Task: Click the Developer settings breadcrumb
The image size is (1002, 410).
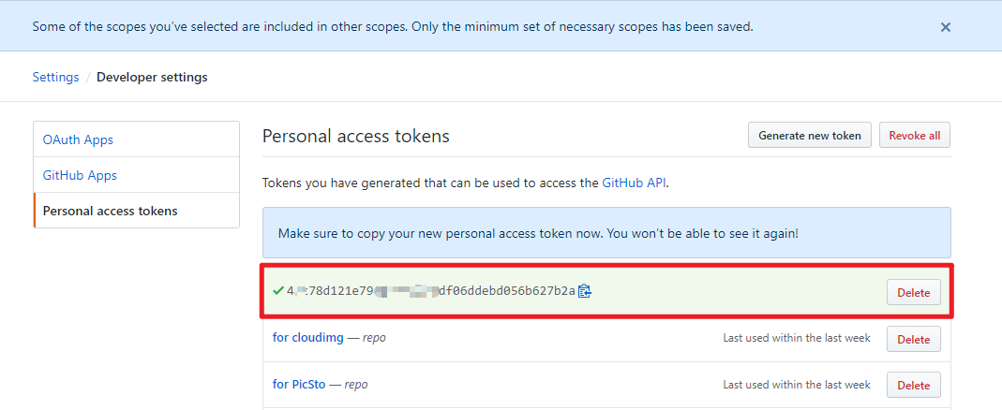Action: (152, 78)
